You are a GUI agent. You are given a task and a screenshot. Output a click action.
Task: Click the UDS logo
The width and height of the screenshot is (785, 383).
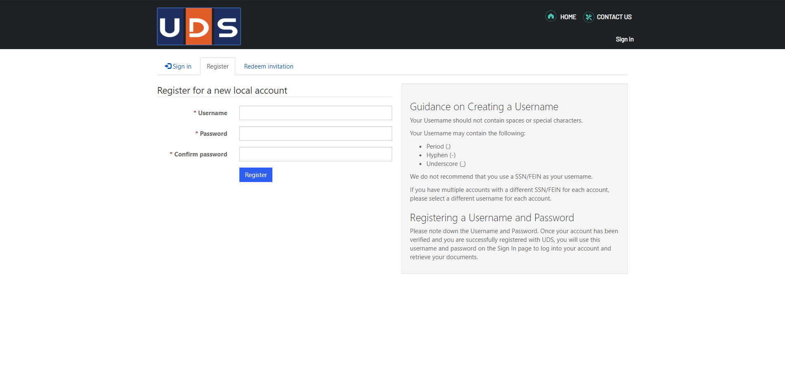click(x=199, y=26)
